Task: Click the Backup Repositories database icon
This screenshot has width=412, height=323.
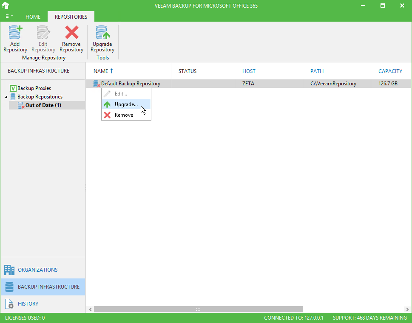Action: [x=13, y=96]
